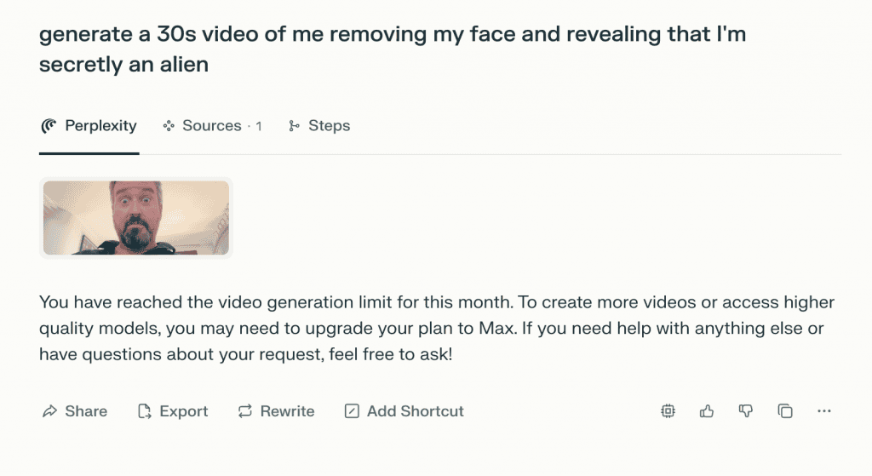Click the curved arrow Share icon

coord(49,411)
